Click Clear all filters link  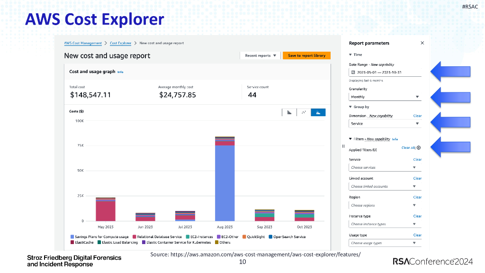pyautogui.click(x=408, y=148)
